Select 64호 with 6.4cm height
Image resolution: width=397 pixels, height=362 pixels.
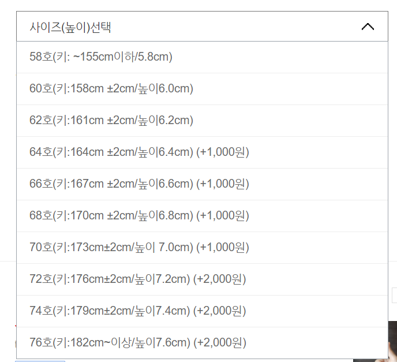(139, 152)
